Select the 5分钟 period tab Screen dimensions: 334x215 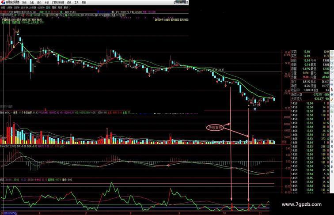pyautogui.click(x=17, y=8)
